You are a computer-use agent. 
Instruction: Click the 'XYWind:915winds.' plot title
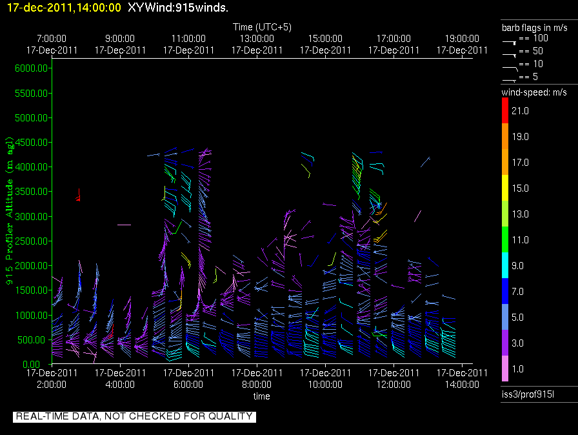click(x=178, y=8)
